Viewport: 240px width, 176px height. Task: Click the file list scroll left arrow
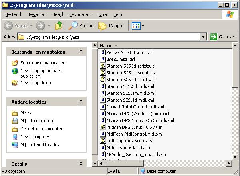[101, 163]
